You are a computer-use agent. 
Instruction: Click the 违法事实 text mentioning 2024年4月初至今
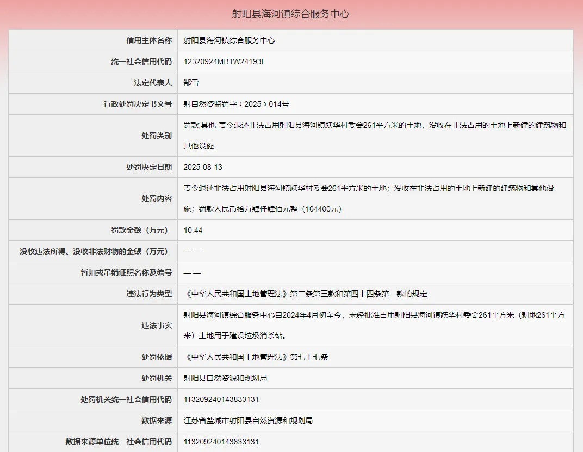(x=374, y=325)
